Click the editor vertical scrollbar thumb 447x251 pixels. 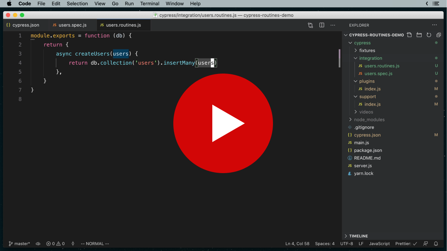[x=339, y=58]
